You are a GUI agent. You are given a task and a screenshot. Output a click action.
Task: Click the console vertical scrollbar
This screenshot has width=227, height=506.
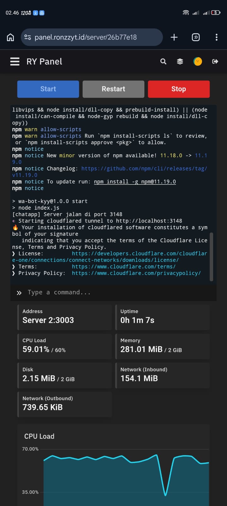211,257
